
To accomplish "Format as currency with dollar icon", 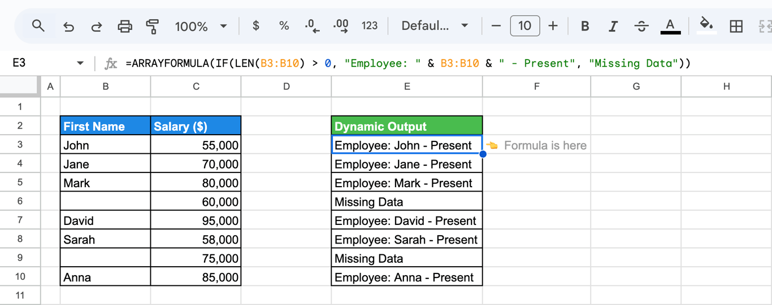I will (256, 26).
